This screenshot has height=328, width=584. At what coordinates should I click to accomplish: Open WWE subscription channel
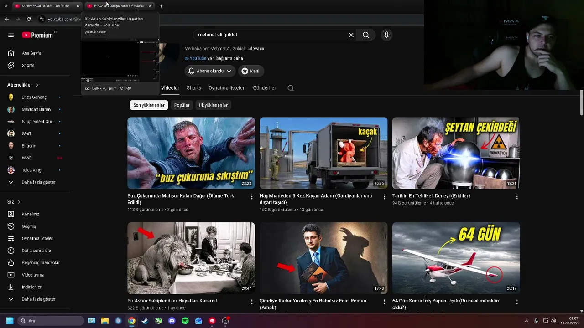click(35, 158)
